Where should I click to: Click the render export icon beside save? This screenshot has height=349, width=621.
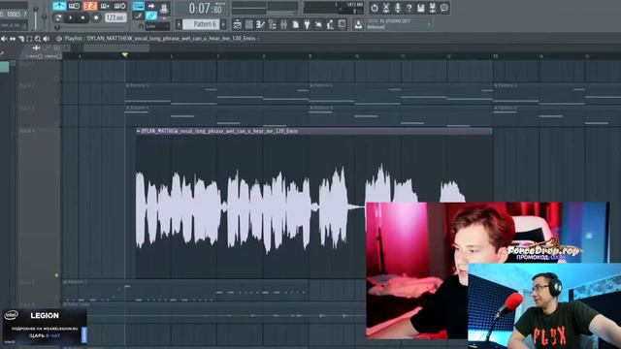433,8
